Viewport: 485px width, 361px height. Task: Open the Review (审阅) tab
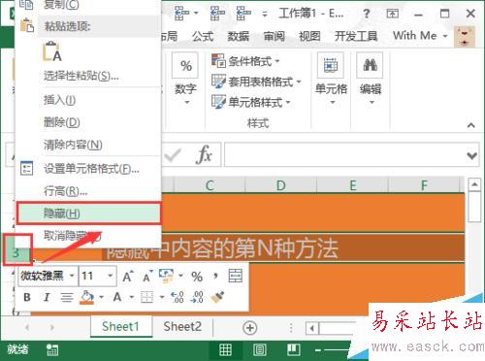click(275, 36)
